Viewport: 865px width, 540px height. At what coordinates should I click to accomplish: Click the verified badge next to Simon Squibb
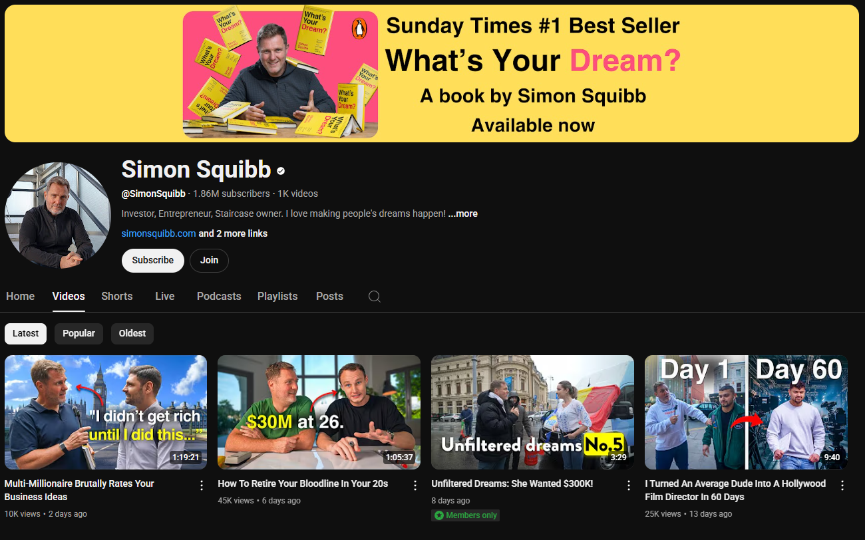(x=281, y=171)
